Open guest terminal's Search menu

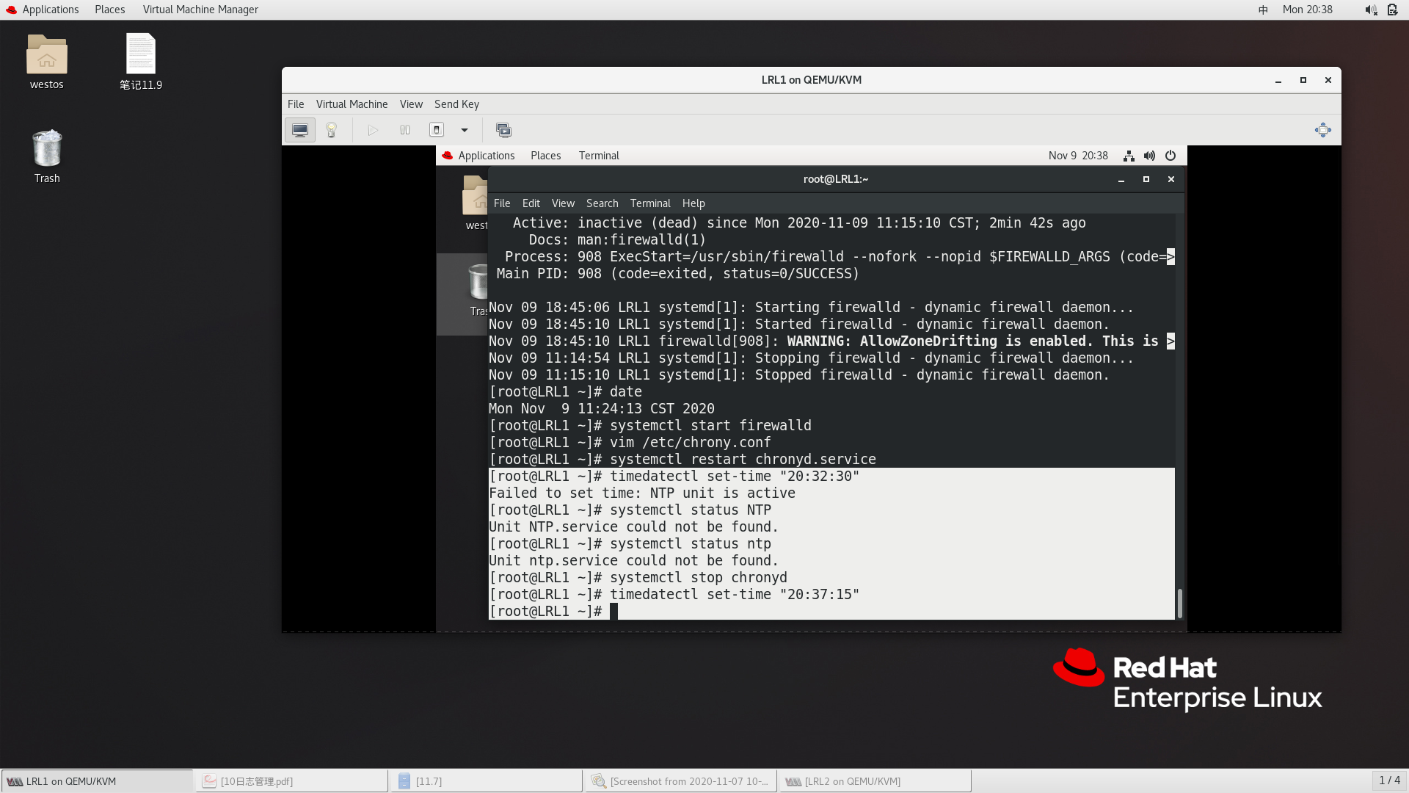click(602, 203)
